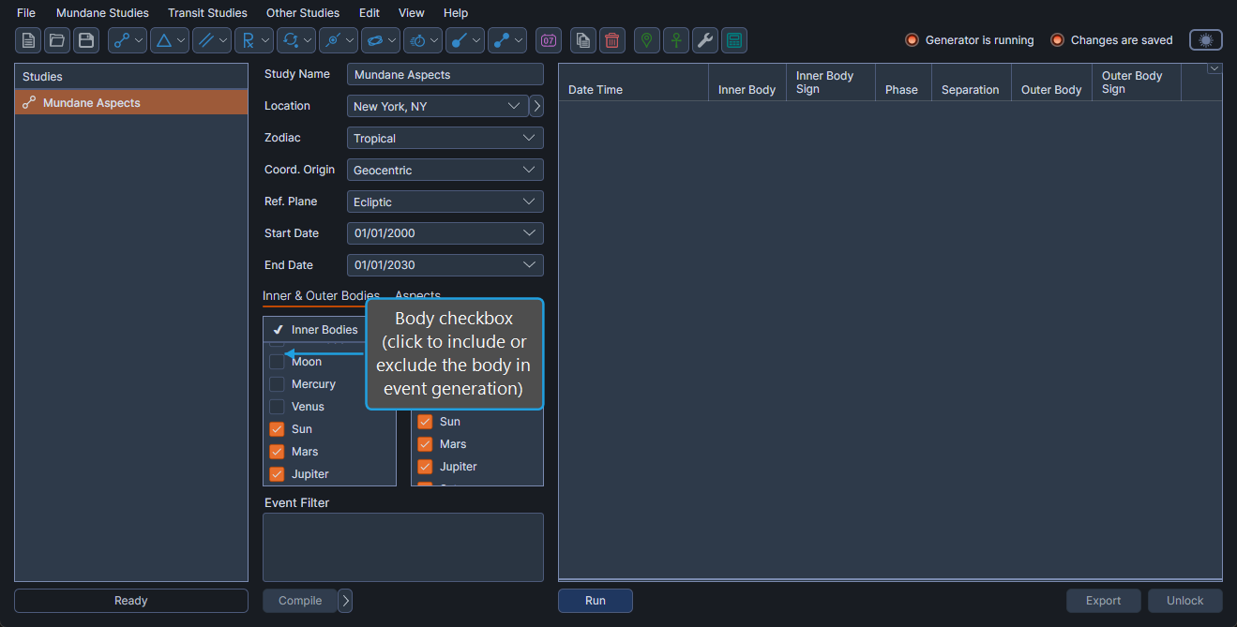The width and height of the screenshot is (1237, 627).
Task: Click the Export button
Action: tap(1104, 601)
